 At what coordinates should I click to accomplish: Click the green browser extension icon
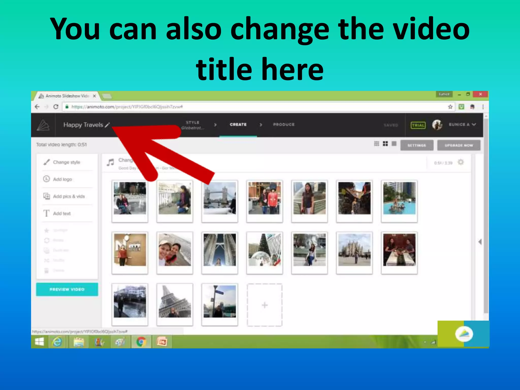(x=461, y=107)
